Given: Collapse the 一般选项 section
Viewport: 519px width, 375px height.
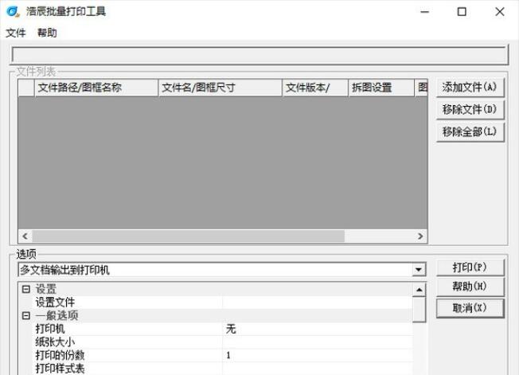Looking at the screenshot, I should 25,316.
